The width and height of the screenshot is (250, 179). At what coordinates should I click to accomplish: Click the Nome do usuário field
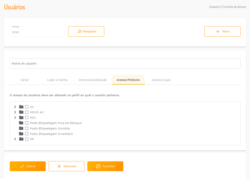pyautogui.click(x=125, y=63)
